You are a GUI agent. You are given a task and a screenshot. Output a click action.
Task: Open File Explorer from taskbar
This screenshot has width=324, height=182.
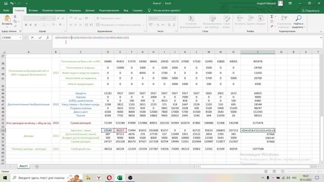88,177
